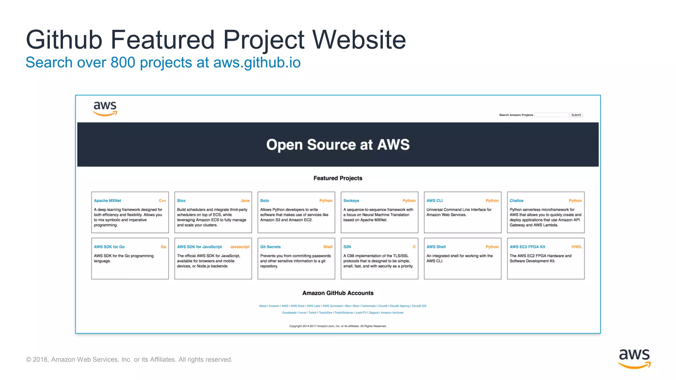
Task: Open the S2N project link
Action: [347, 247]
